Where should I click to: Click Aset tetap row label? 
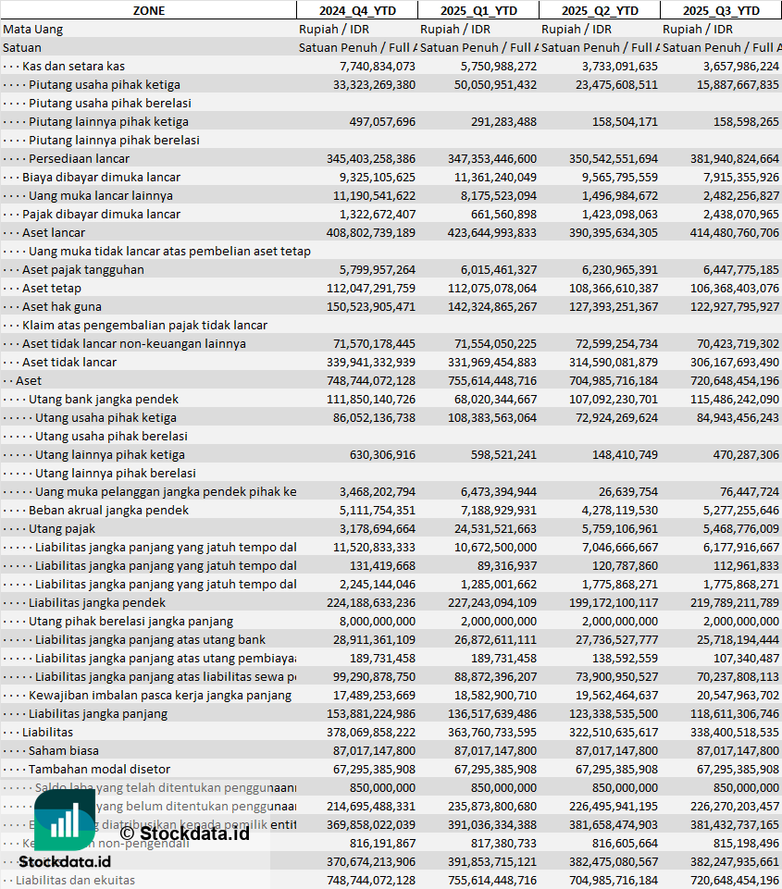(52, 288)
